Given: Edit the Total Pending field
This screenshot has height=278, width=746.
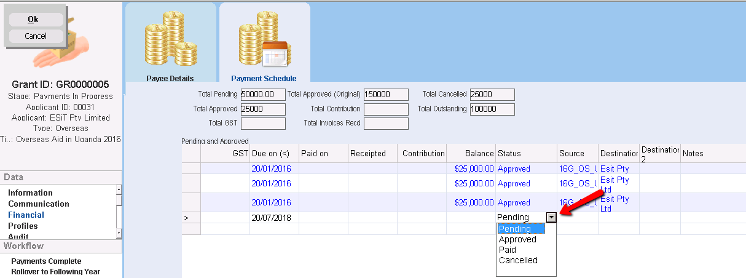Looking at the screenshot, I should tap(263, 95).
